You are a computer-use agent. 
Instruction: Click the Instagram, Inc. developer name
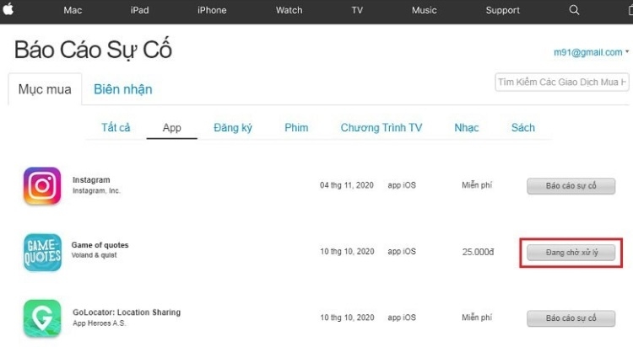96,190
